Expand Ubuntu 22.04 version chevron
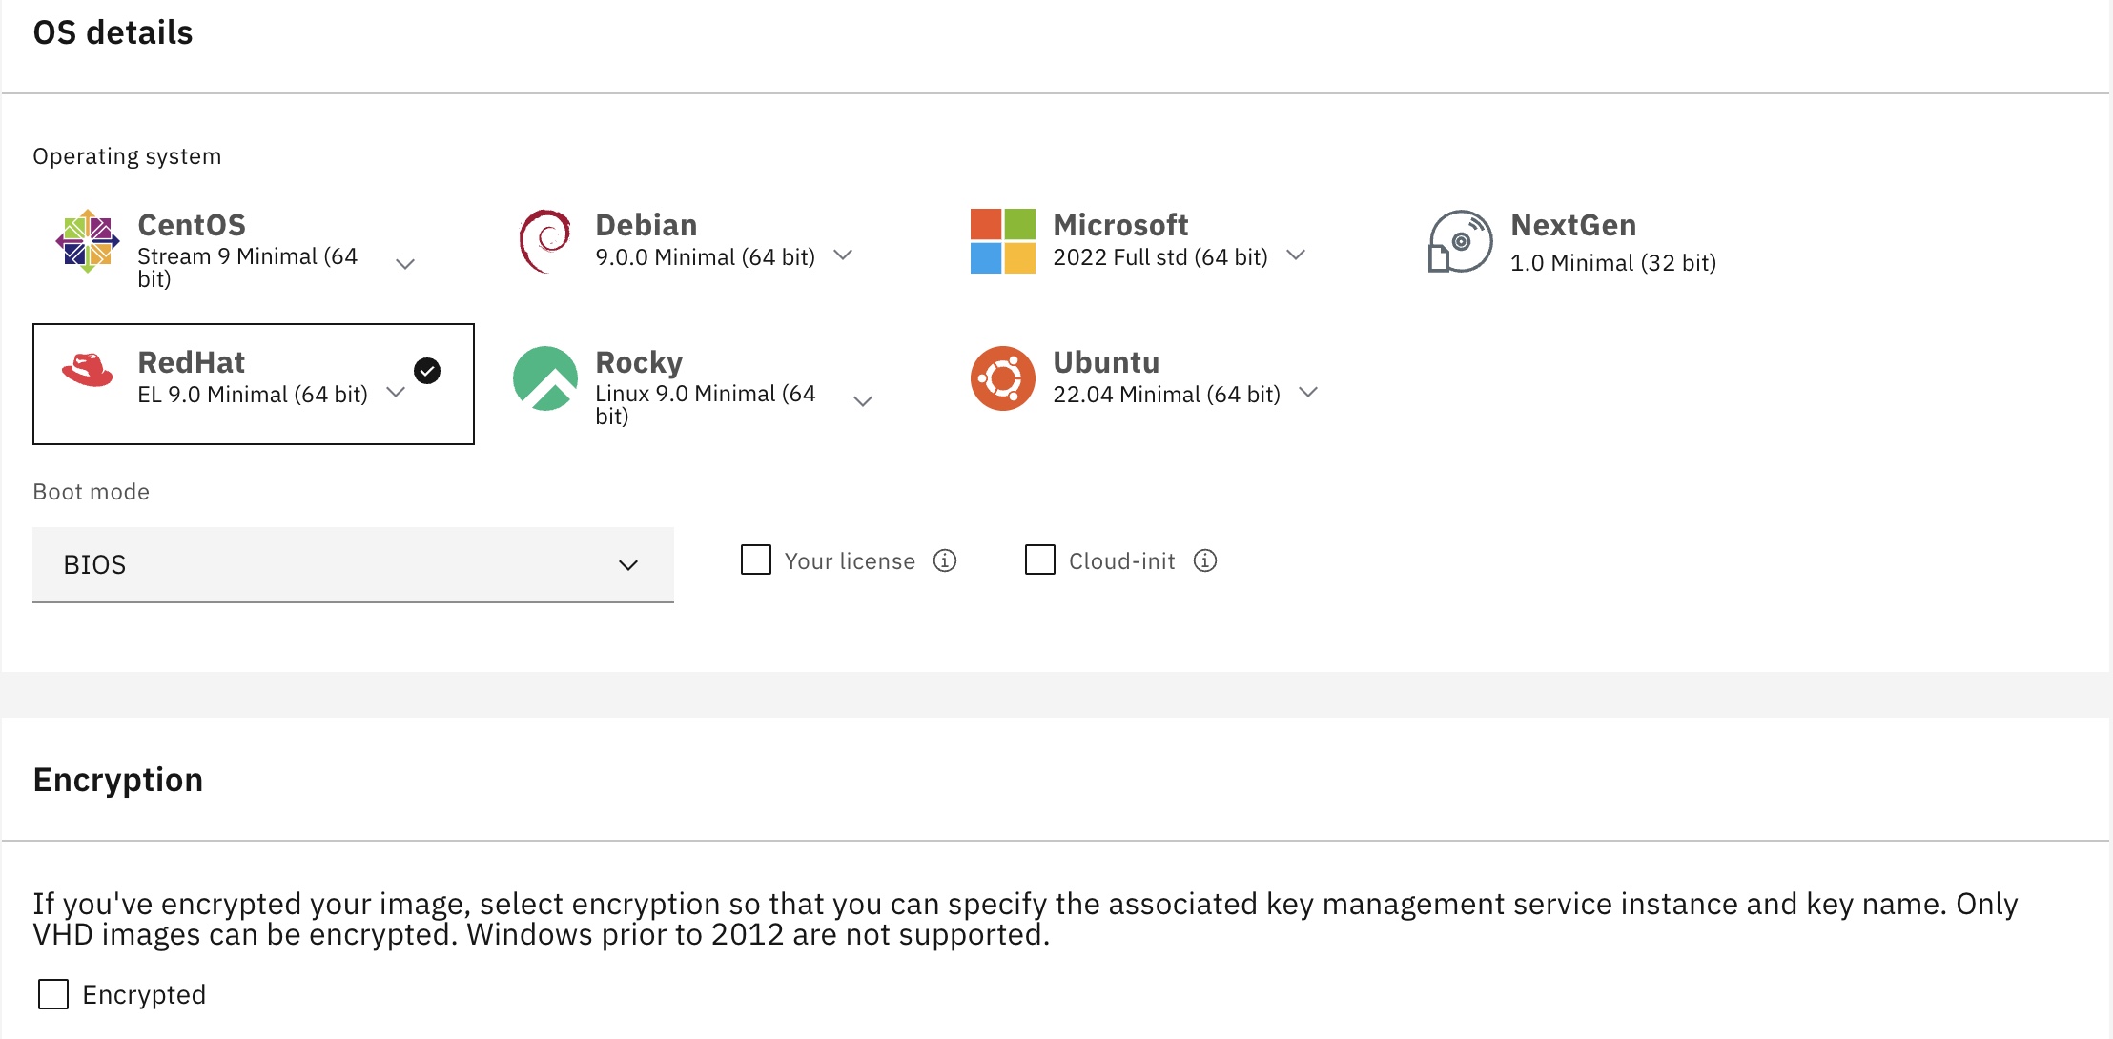 tap(1308, 393)
